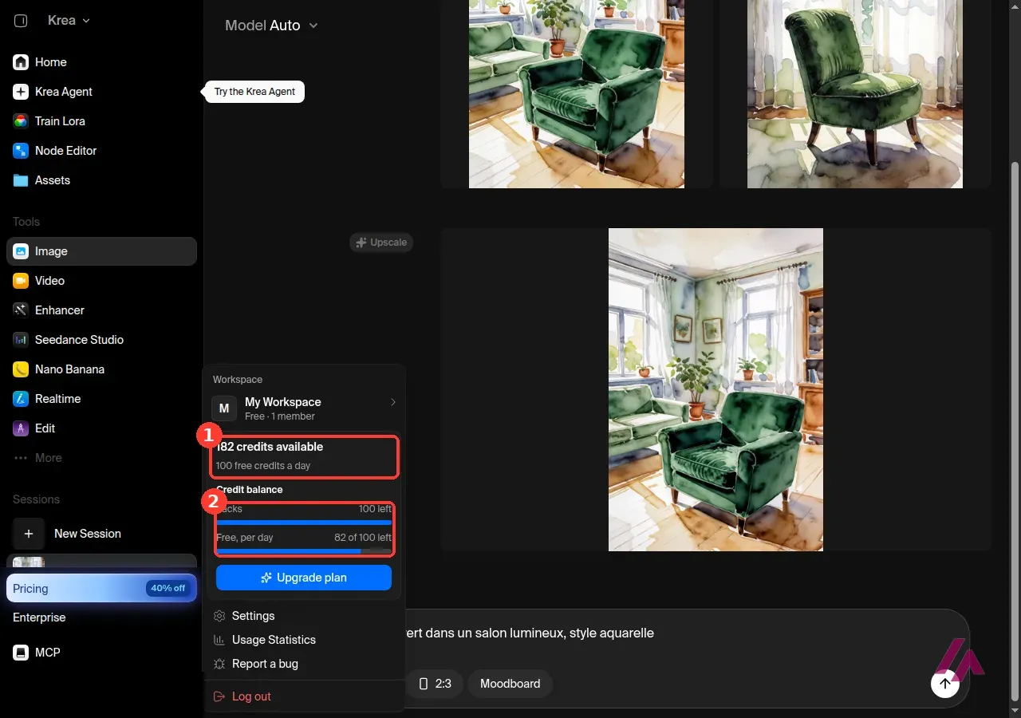
Task: Expand My Workspace chevron
Action: point(392,402)
